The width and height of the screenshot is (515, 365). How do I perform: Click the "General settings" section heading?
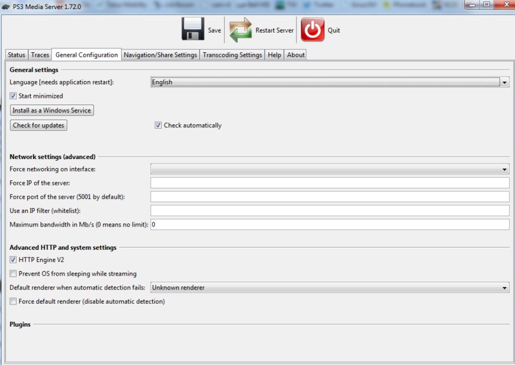pyautogui.click(x=34, y=70)
